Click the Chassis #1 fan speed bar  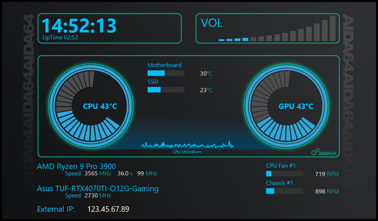[x=284, y=191]
